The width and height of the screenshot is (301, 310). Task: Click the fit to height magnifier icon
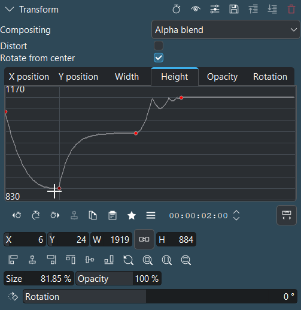186,260
